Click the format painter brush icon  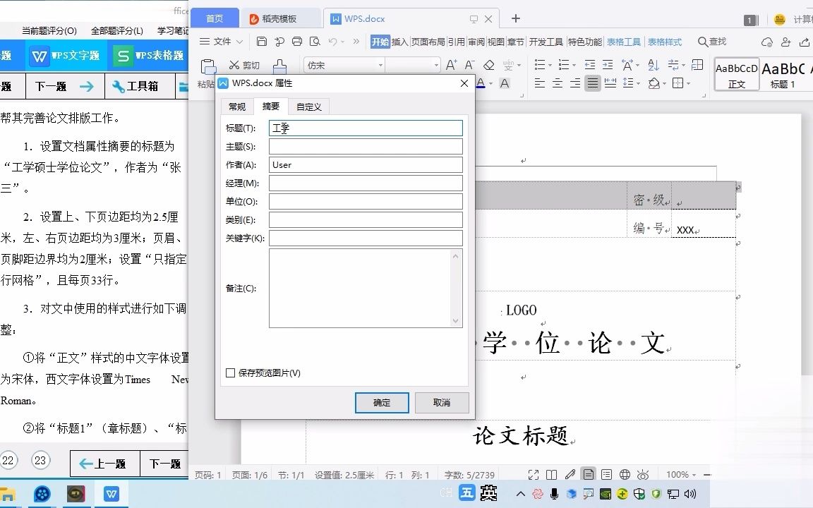click(279, 66)
